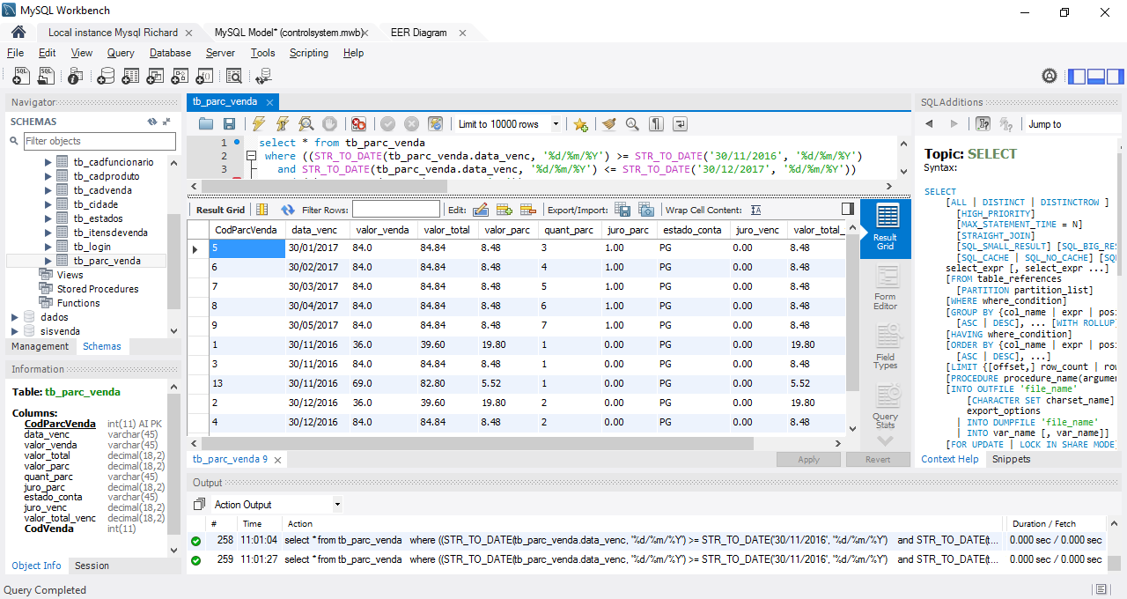Toggle autocommit mode icon
The height and width of the screenshot is (599, 1127).
[435, 124]
